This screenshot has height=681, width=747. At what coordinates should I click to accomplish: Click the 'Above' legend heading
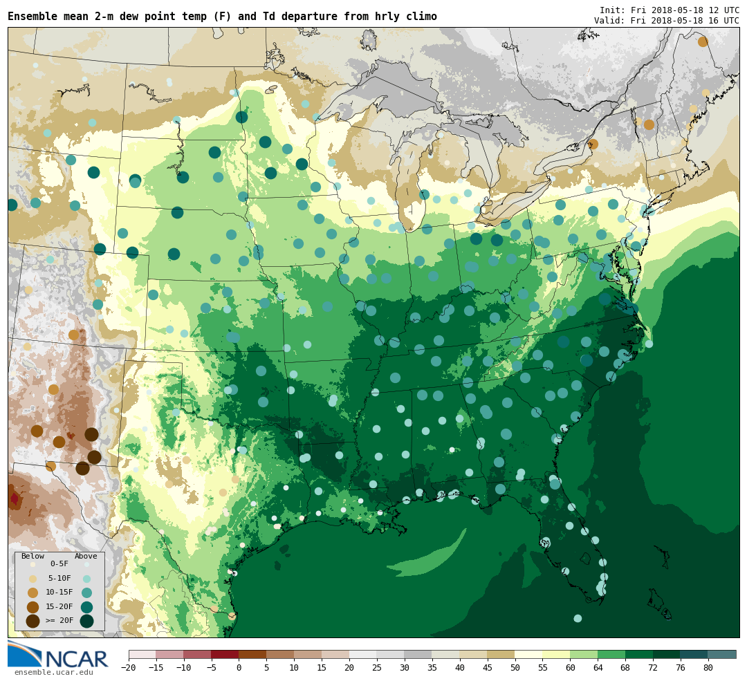(x=86, y=556)
